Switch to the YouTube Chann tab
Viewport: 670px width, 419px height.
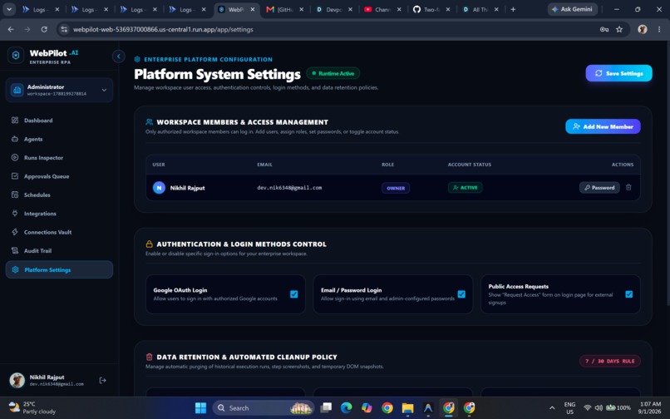[382, 9]
